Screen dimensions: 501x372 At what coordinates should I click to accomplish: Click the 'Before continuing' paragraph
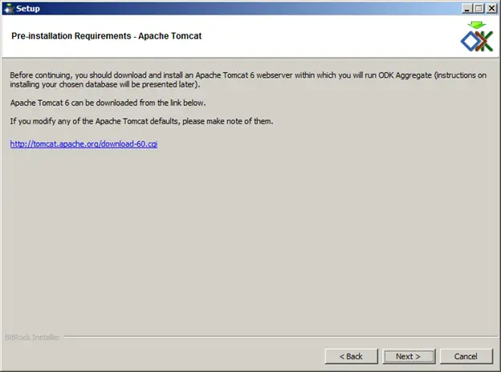point(248,79)
